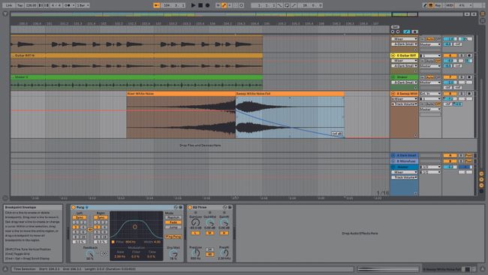Toggle the Automation Arm button
The image size is (488, 275).
pos(224,5)
